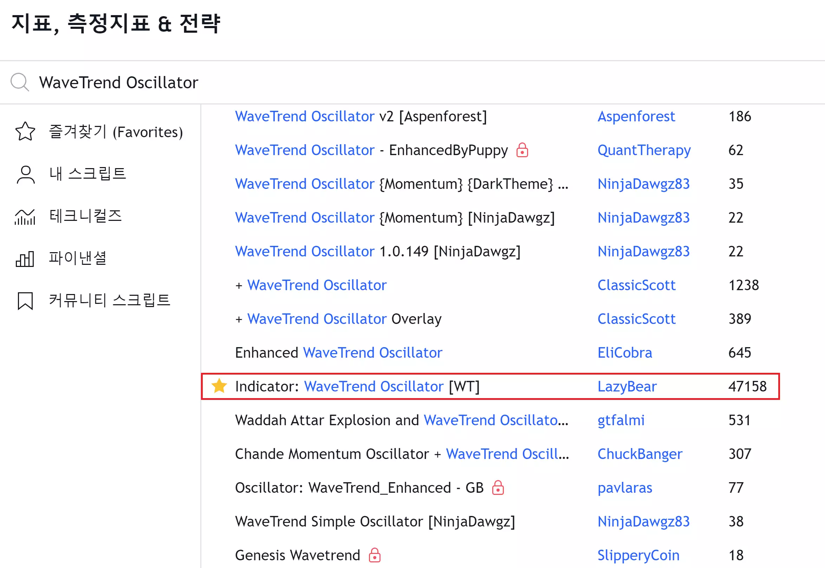Screen dimensions: 825x568
Task: Open author SlipperyCoin profile
Action: [638, 556]
